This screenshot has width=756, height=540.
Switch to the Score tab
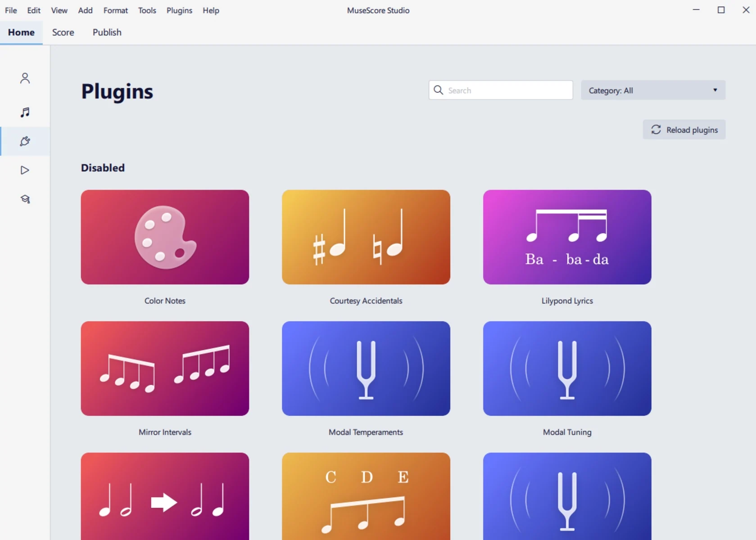click(x=63, y=32)
